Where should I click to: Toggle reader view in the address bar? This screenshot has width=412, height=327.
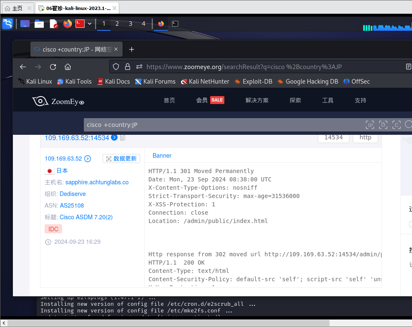point(408,67)
